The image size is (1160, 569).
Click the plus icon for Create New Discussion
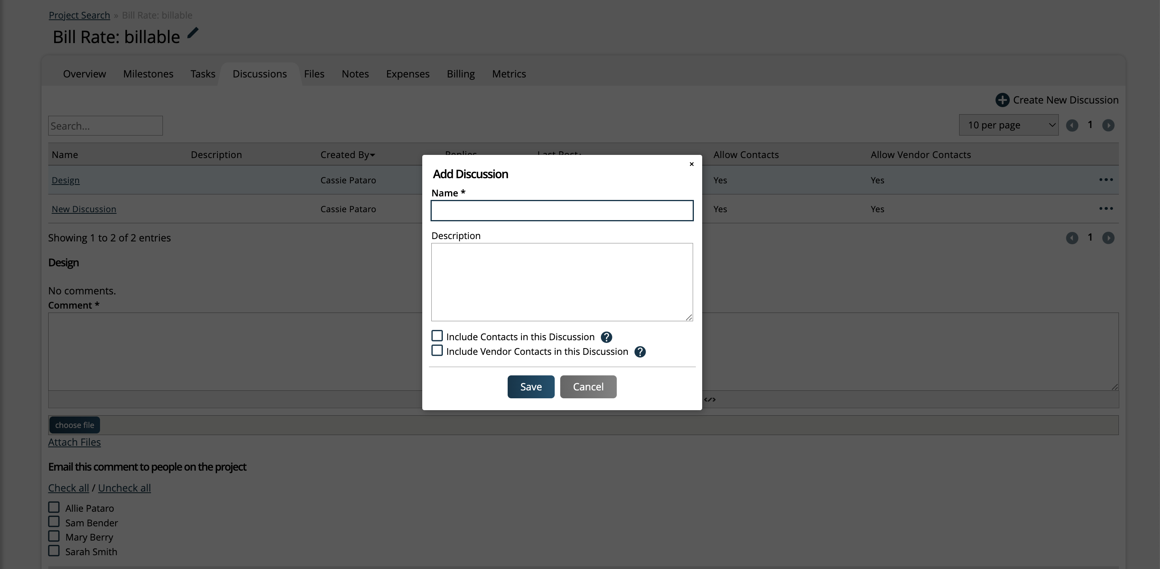1002,100
